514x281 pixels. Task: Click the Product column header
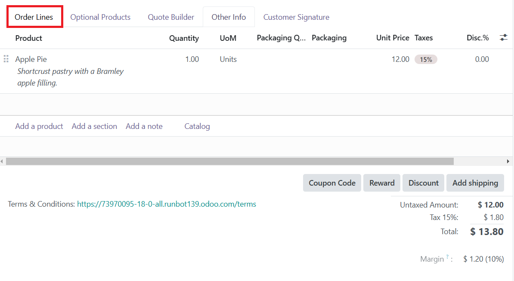pyautogui.click(x=28, y=38)
